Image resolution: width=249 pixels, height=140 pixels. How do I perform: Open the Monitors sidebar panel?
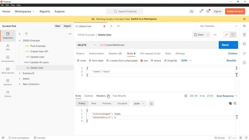[x=8, y=82]
